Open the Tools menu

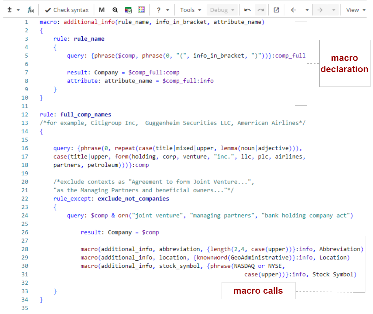pos(190,9)
